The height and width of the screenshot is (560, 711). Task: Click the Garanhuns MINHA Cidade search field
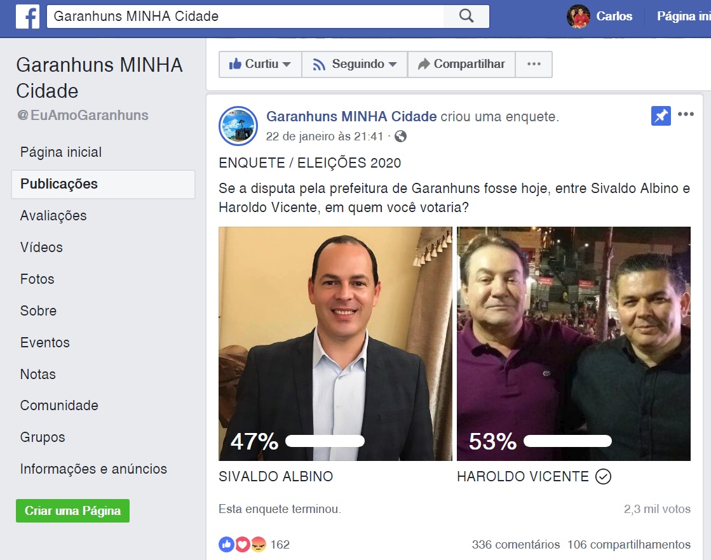coord(245,17)
